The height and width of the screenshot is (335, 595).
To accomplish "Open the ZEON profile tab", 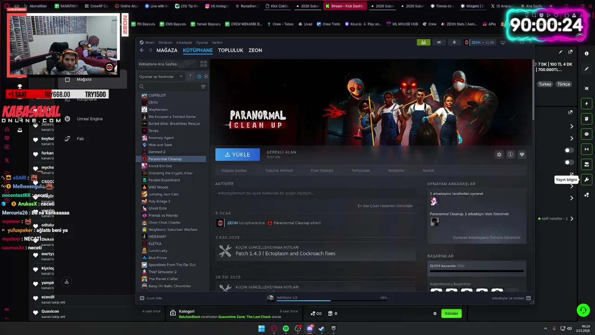I will point(255,50).
